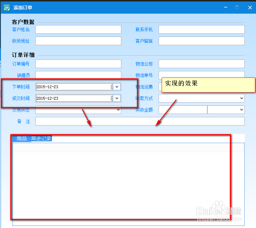256x228 pixels.
Task: Click inside the 收货地址 input field
Action: point(78,41)
